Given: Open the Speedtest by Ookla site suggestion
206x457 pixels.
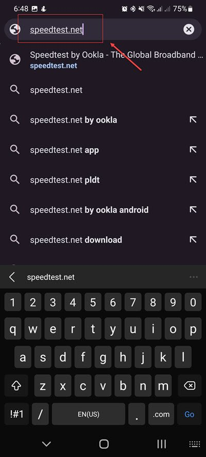Looking at the screenshot, I should 103,60.
